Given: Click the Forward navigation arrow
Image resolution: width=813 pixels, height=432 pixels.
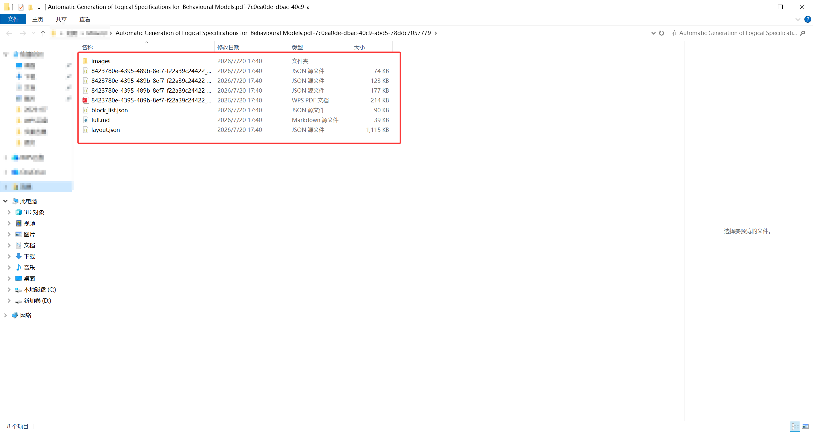Looking at the screenshot, I should (23, 33).
